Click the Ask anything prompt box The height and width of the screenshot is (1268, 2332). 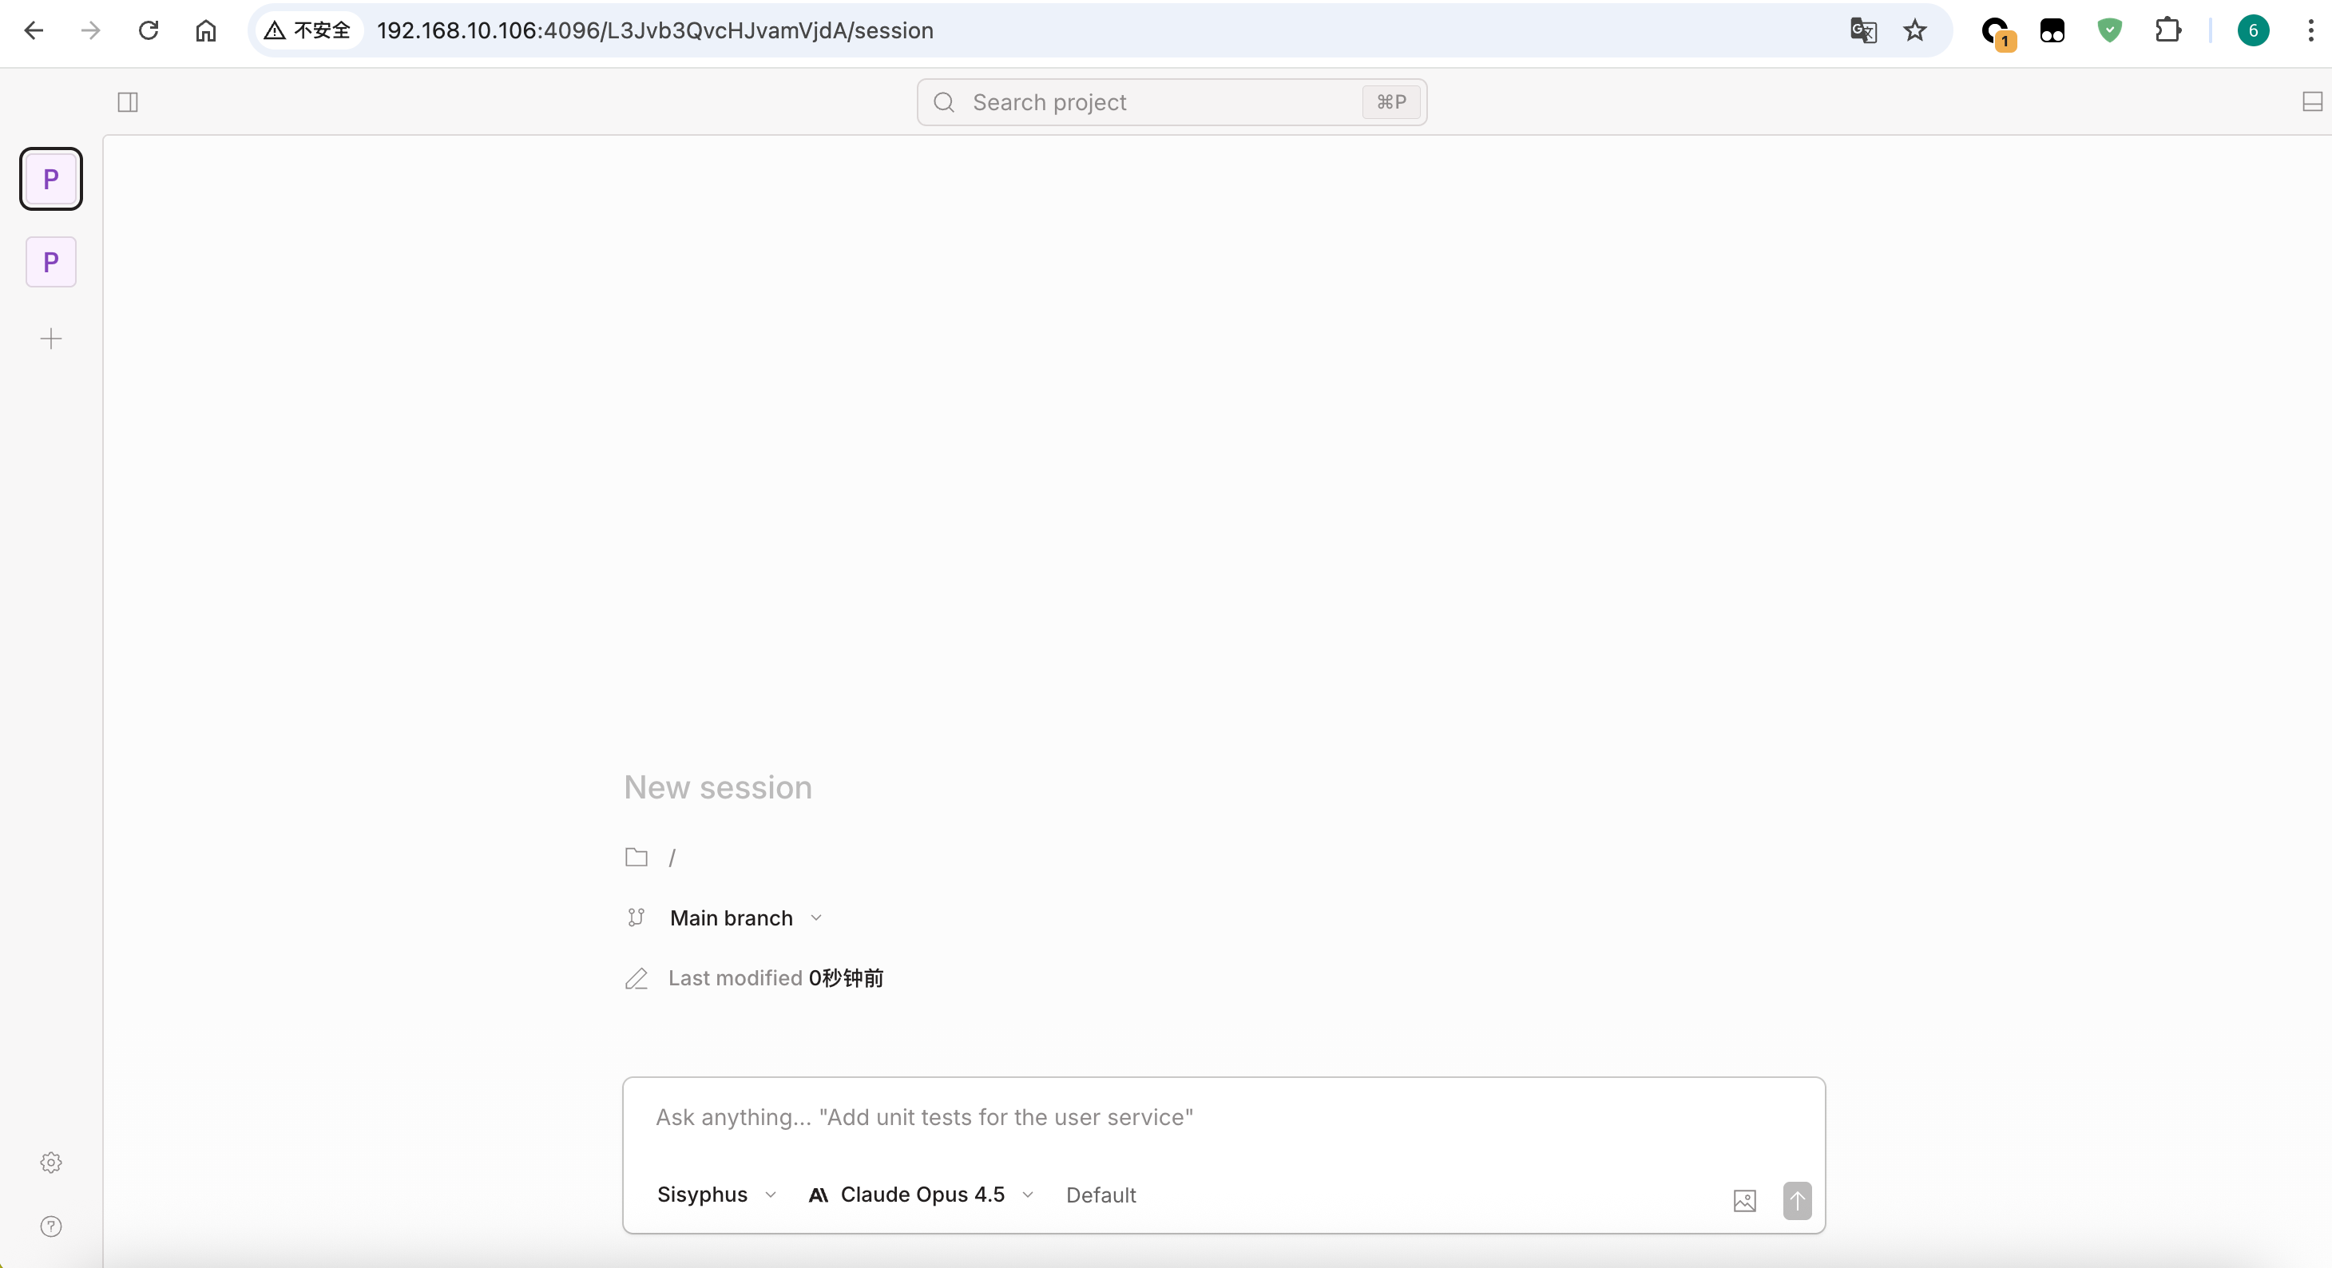pos(1222,1118)
